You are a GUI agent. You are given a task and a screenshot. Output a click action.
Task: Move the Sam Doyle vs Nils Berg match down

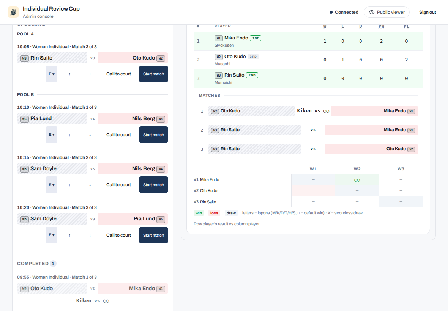(x=90, y=185)
